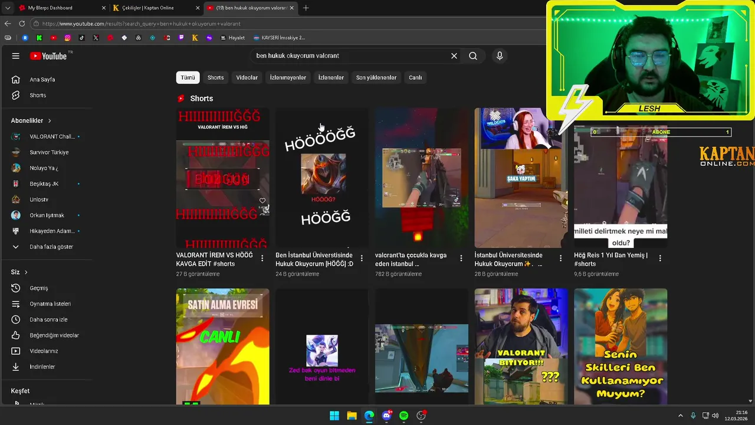Open the volume tray icon
The height and width of the screenshot is (425, 755).
715,416
